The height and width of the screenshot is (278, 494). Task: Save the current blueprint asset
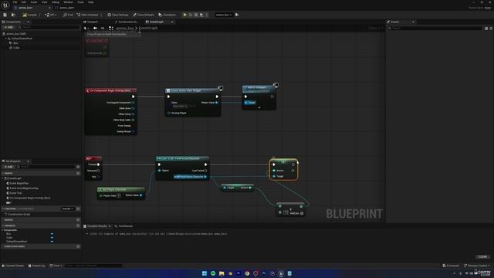pyautogui.click(x=5, y=15)
